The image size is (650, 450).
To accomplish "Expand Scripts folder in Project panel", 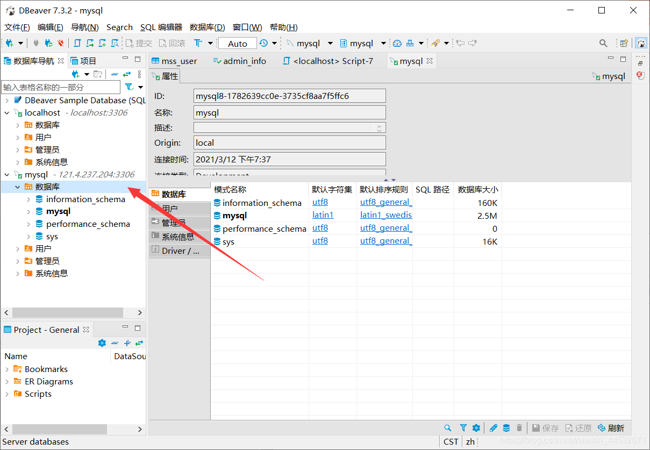I will pos(6,394).
